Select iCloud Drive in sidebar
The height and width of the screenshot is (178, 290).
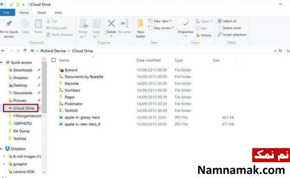pyautogui.click(x=21, y=108)
